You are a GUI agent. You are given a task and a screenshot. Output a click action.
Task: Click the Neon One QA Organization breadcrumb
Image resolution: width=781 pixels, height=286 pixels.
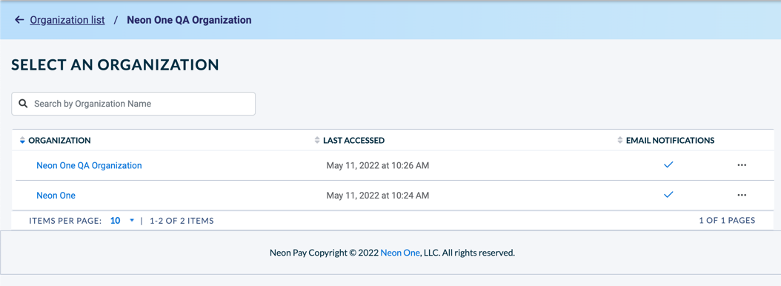pyautogui.click(x=189, y=20)
